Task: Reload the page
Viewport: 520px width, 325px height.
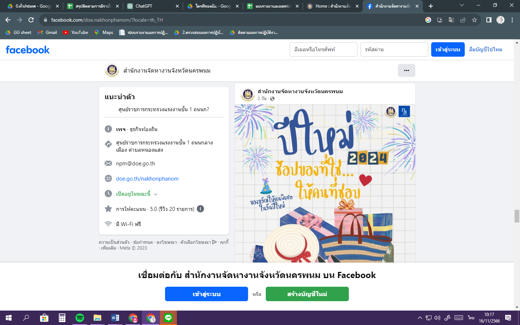Action: click(31, 20)
